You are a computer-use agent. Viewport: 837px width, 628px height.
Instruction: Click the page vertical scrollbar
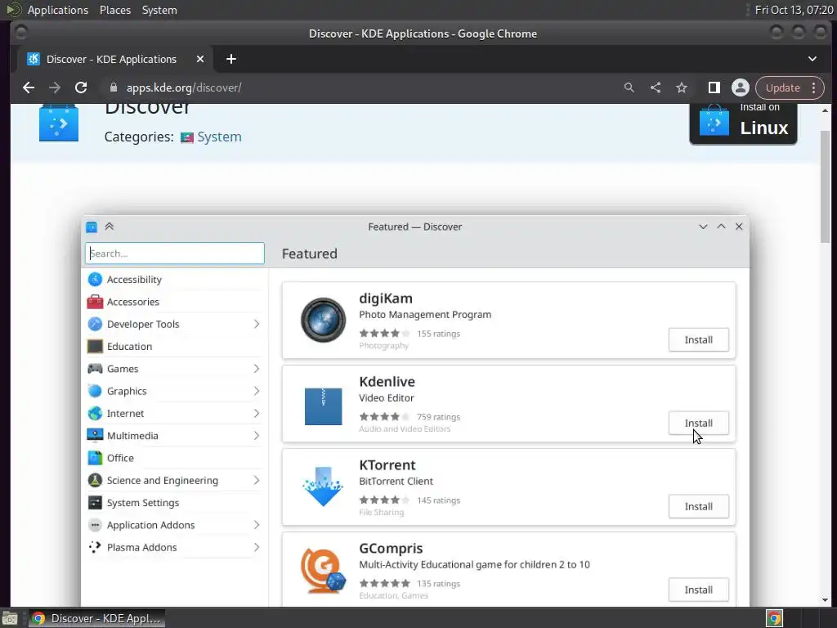(825, 186)
